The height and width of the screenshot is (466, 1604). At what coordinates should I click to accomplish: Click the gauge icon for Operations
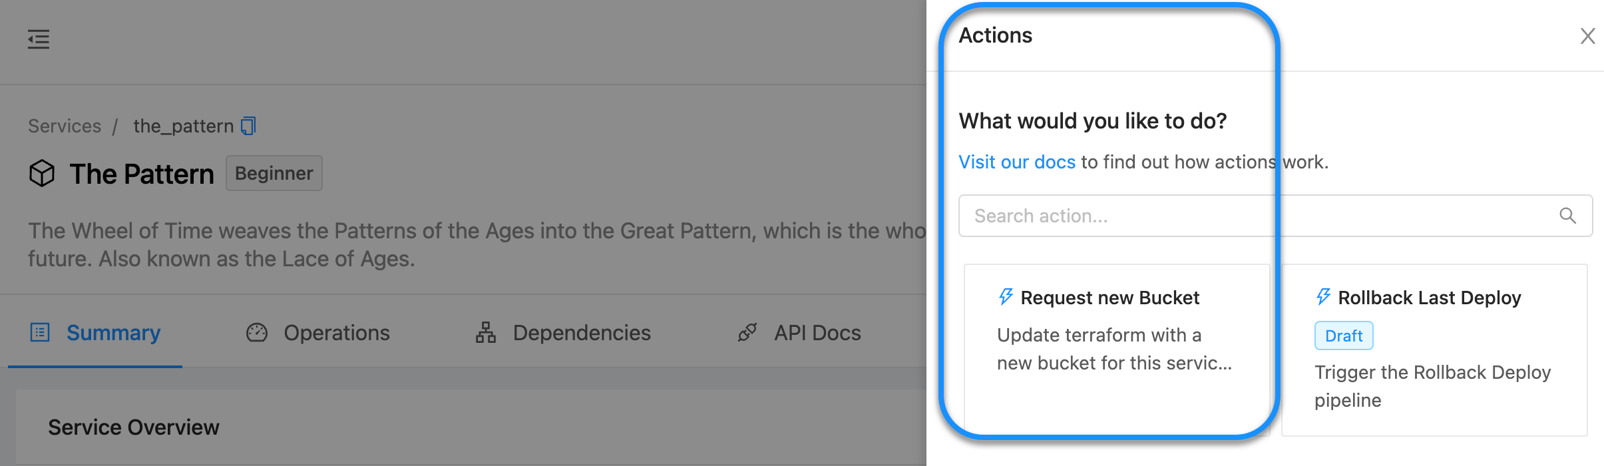[257, 333]
